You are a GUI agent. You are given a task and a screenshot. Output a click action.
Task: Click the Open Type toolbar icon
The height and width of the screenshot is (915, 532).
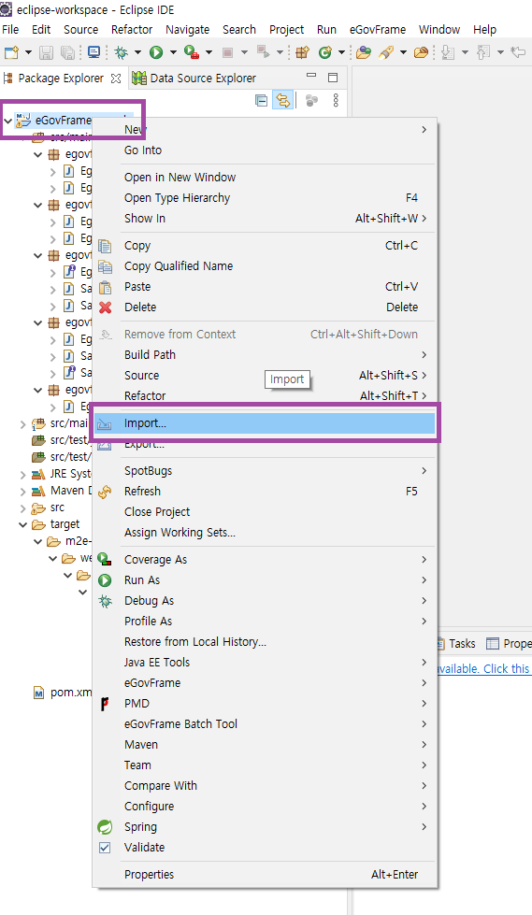364,53
